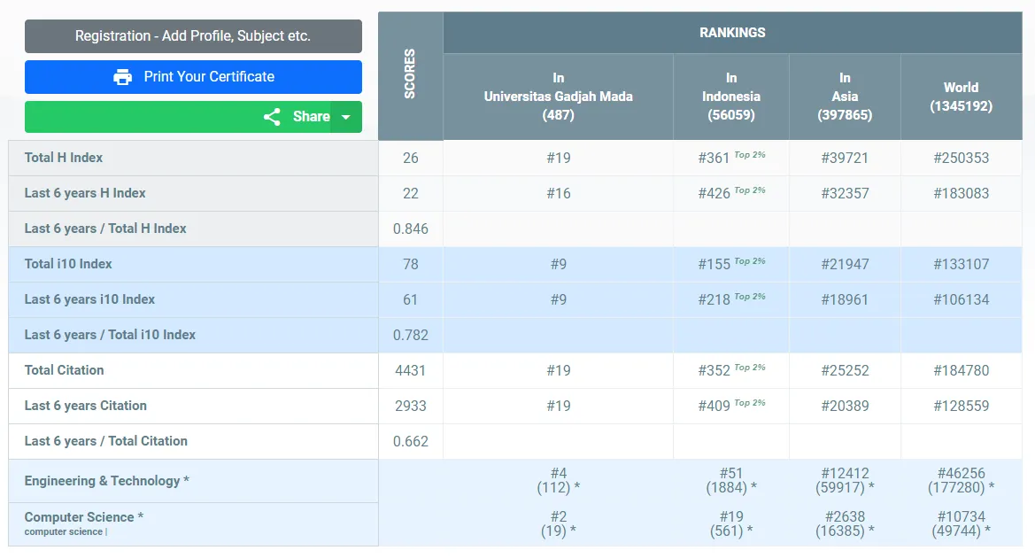1035x558 pixels.
Task: Select the Total Citation row label
Action: [64, 370]
